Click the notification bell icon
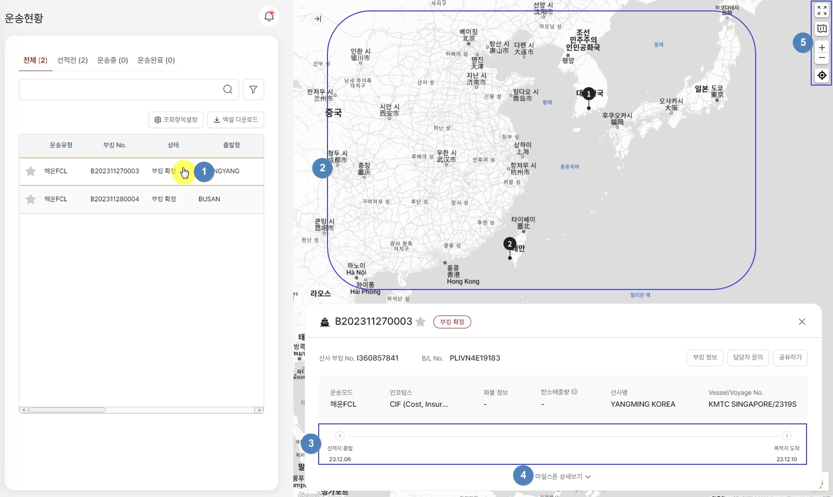This screenshot has height=497, width=833. click(269, 17)
